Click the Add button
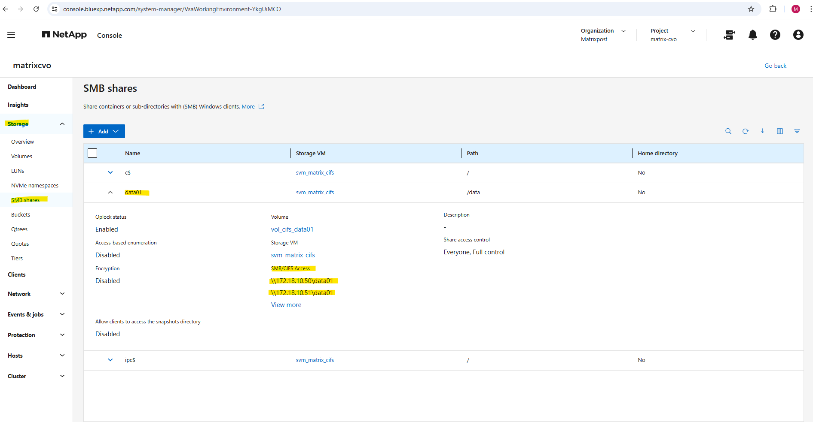 tap(104, 131)
